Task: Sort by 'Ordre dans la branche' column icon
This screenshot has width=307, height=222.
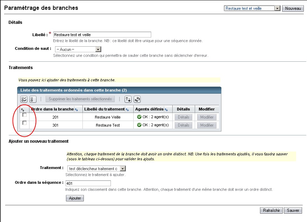Action: [76, 109]
